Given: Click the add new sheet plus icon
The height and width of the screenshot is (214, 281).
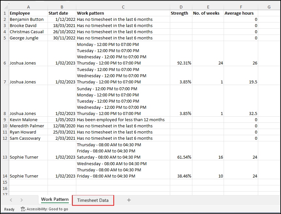Looking at the screenshot, I should tap(129, 200).
